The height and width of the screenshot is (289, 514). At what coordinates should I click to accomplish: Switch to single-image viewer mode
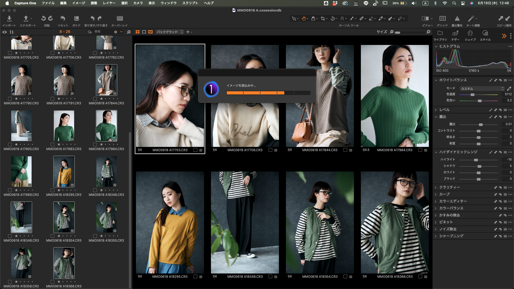pyautogui.click(x=144, y=32)
